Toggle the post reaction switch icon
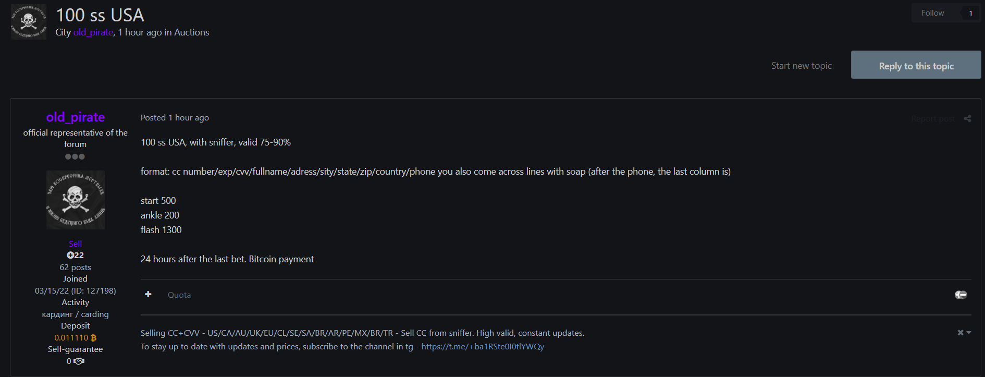Screen dimensions: 985x377 tap(961, 295)
